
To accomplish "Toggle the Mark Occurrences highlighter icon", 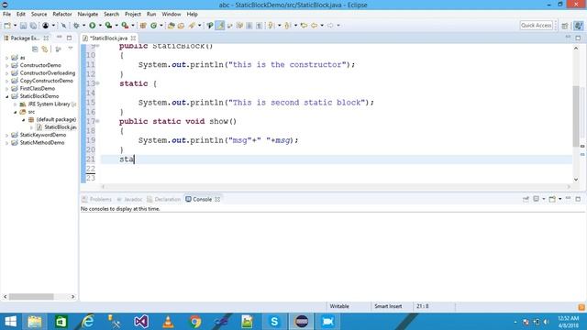I will [x=220, y=26].
